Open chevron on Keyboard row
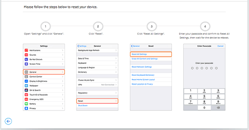 pos(116,63)
